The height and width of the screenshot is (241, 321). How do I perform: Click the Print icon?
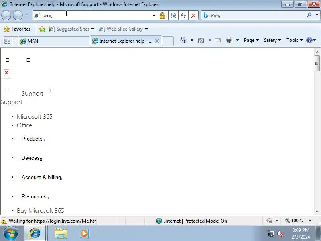(229, 40)
